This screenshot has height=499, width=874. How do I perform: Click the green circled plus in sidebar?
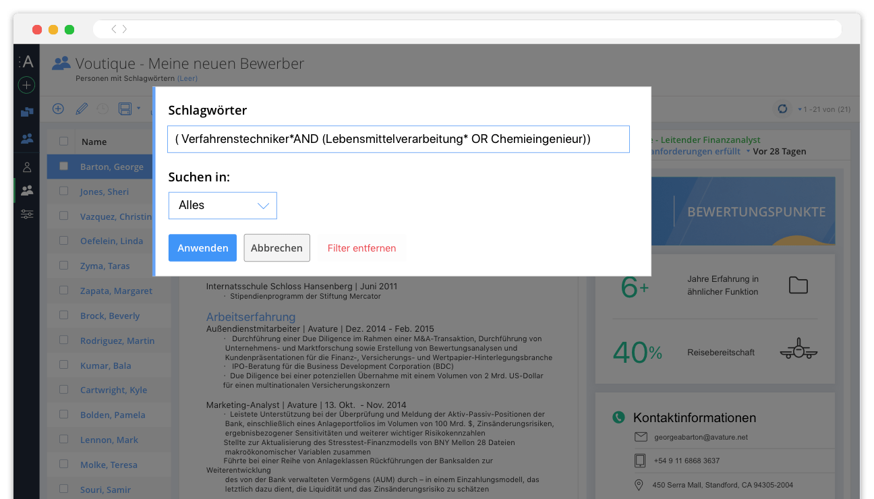26,85
